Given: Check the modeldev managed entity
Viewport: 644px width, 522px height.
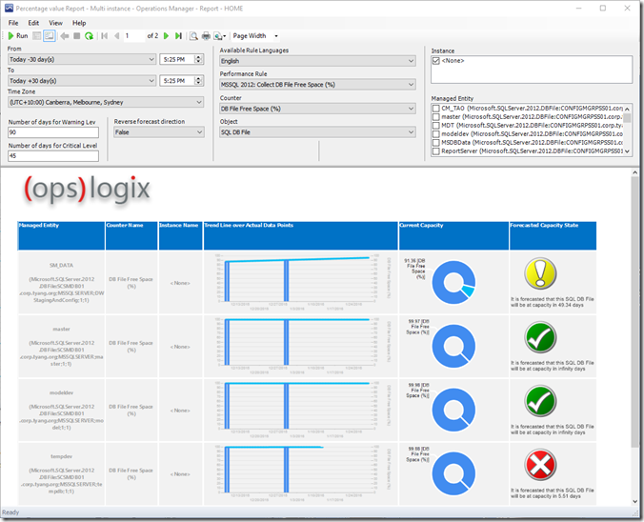Looking at the screenshot, I should [x=435, y=134].
